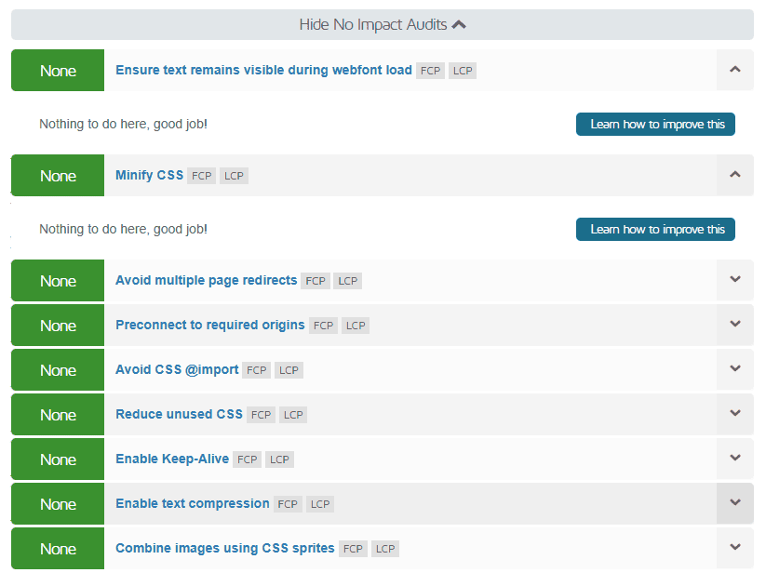
Task: Open Combine images using CSS sprites title
Action: click(225, 548)
